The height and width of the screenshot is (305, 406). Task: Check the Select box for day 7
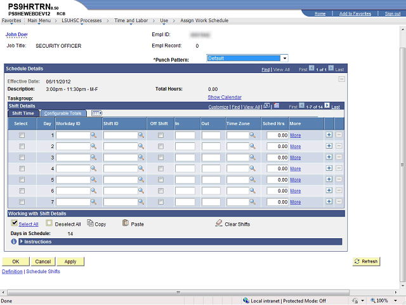tap(22, 202)
